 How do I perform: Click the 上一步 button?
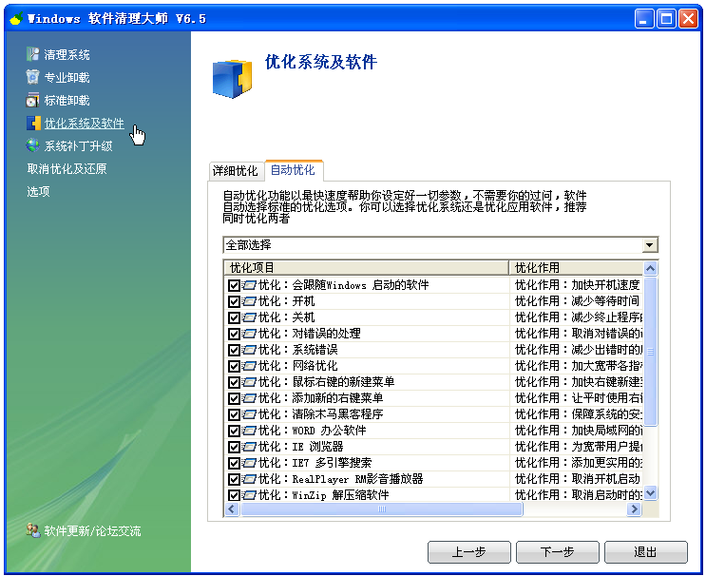[468, 551]
